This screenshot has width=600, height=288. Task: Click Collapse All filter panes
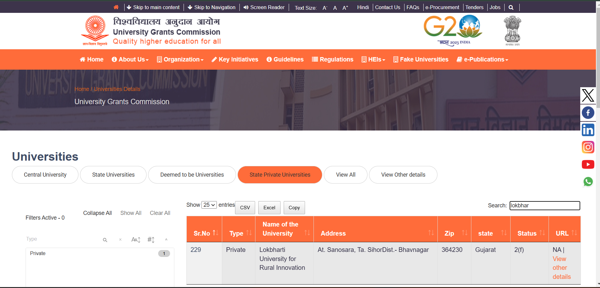(x=97, y=213)
